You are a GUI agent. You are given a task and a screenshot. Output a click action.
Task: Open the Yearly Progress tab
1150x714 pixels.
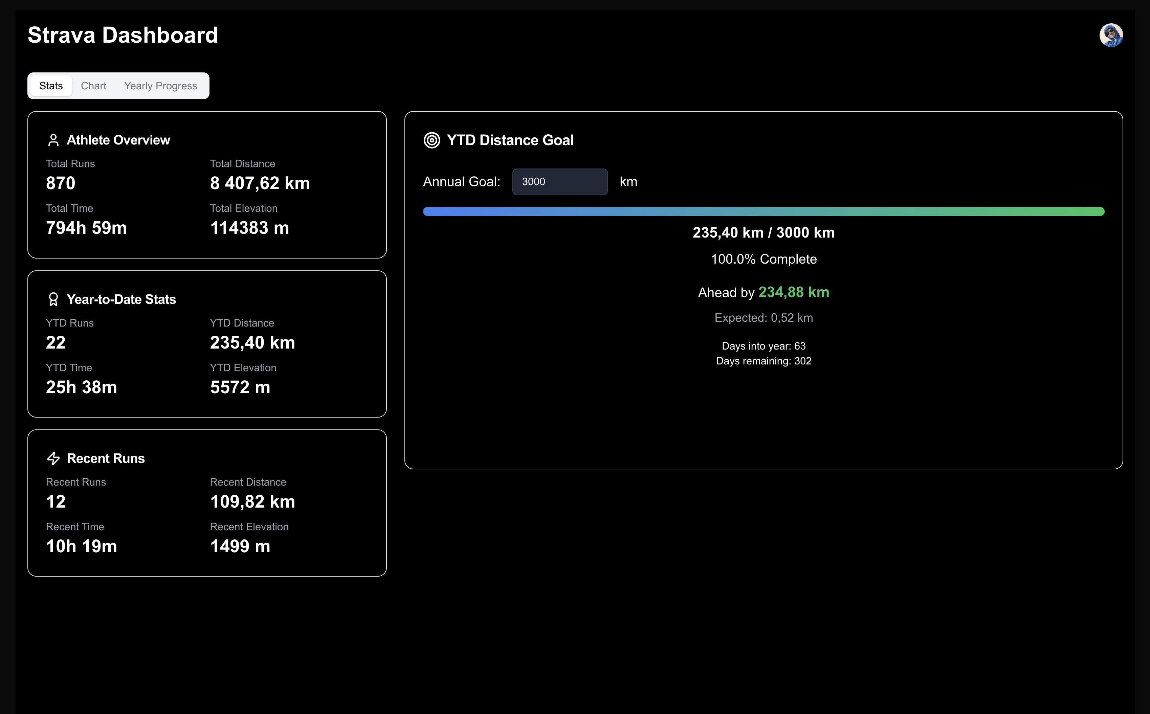coord(160,86)
